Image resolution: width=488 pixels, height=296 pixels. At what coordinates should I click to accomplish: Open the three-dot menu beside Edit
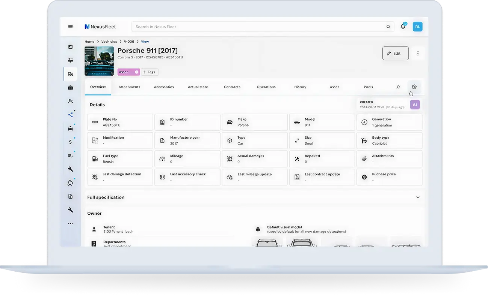click(418, 54)
